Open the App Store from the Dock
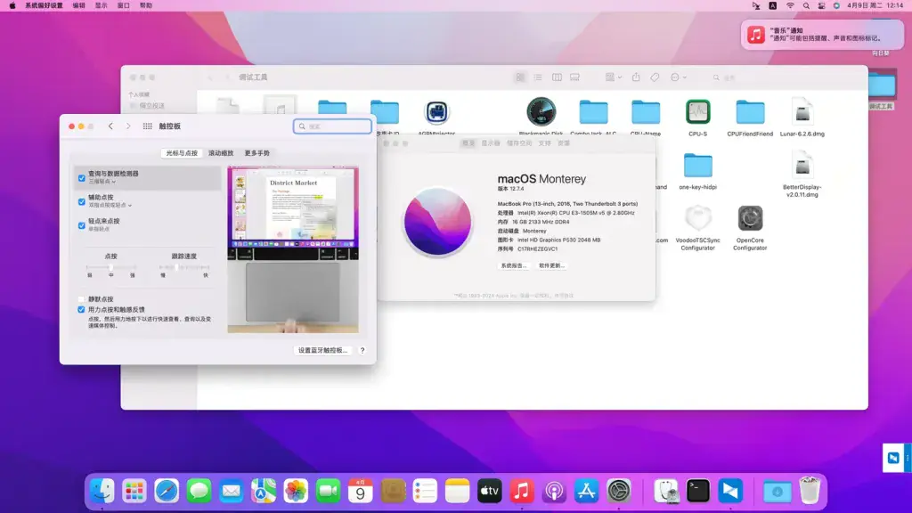Screen dimensions: 912x513 tap(586, 492)
